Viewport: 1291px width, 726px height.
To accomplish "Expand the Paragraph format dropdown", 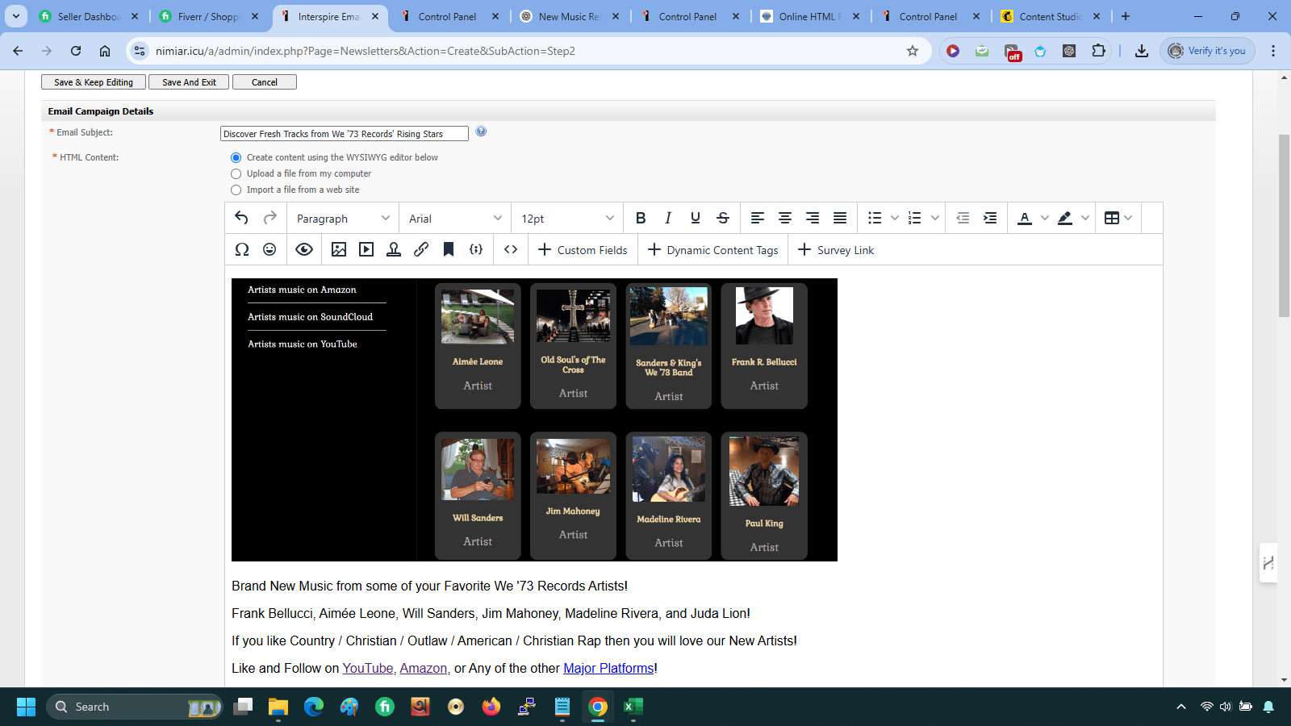I will pos(343,219).
